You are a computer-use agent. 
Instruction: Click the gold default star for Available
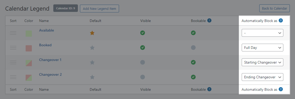pos(92,33)
